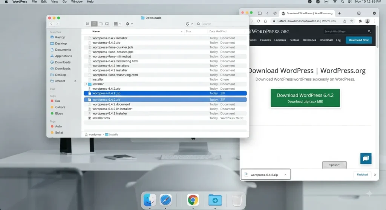The height and width of the screenshot is (210, 386).
Task: Select the Auto tag in sidebar
Action: pyautogui.click(x=58, y=126)
